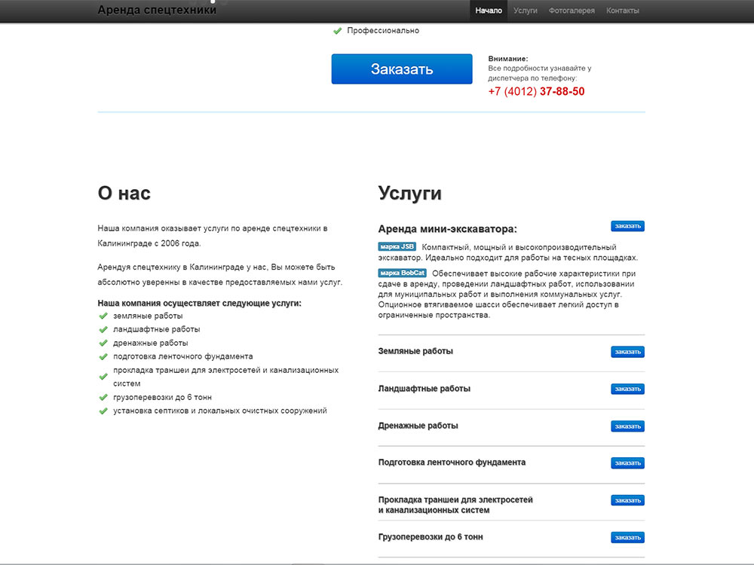Click Подготовка ленточного фундамента service title
This screenshot has width=754, height=565.
pyautogui.click(x=452, y=463)
